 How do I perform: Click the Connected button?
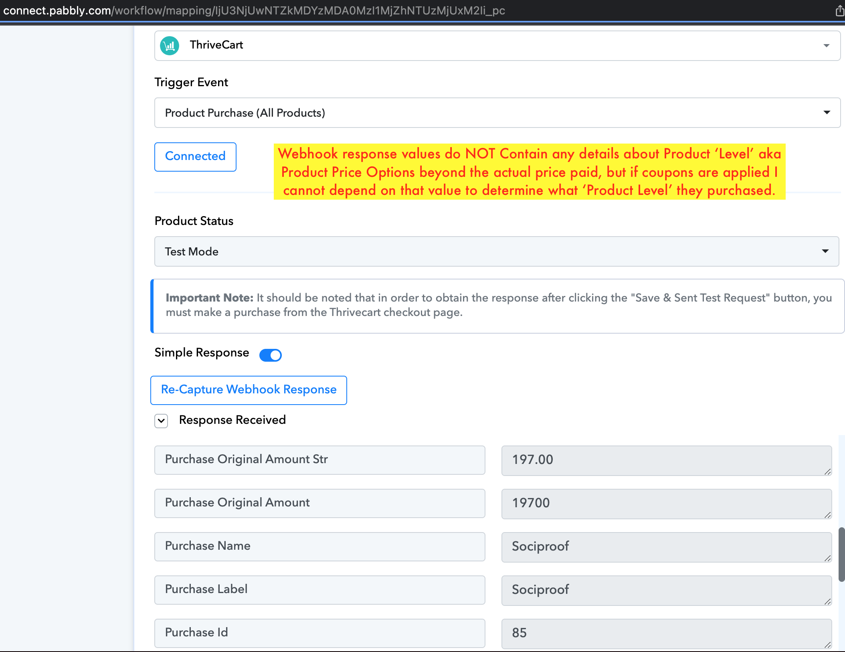tap(195, 157)
